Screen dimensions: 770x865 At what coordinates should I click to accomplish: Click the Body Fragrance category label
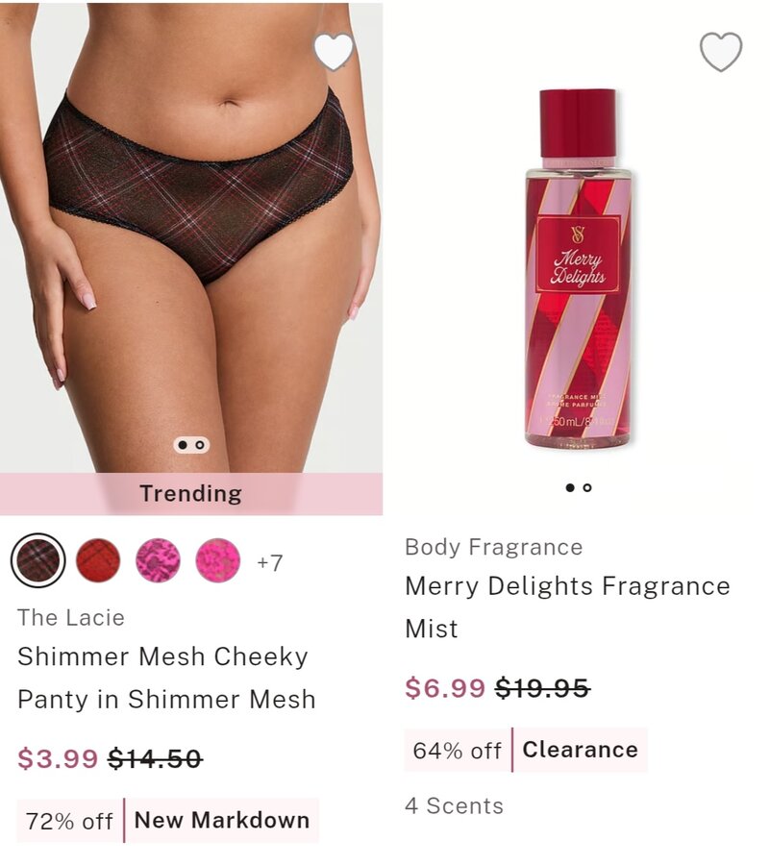[x=494, y=547]
